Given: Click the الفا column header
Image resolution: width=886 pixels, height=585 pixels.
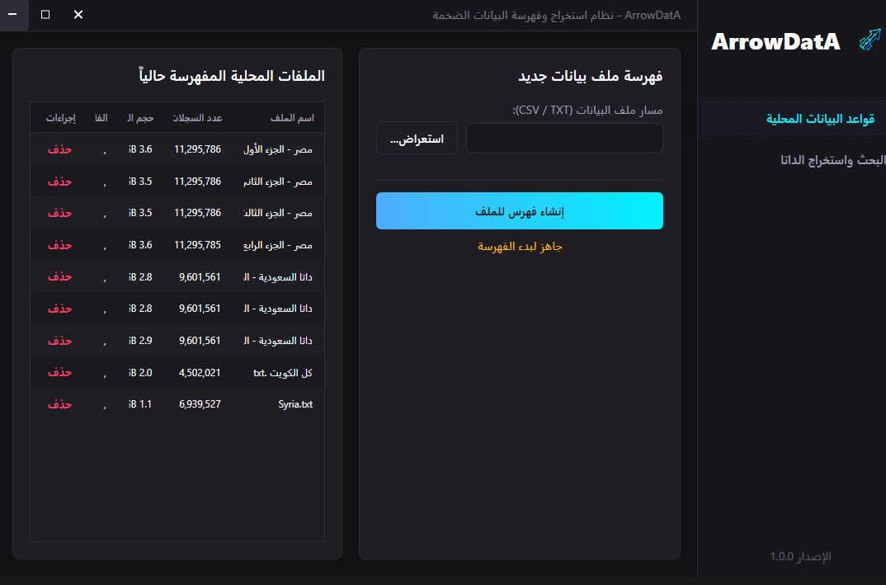Looking at the screenshot, I should click(x=101, y=117).
